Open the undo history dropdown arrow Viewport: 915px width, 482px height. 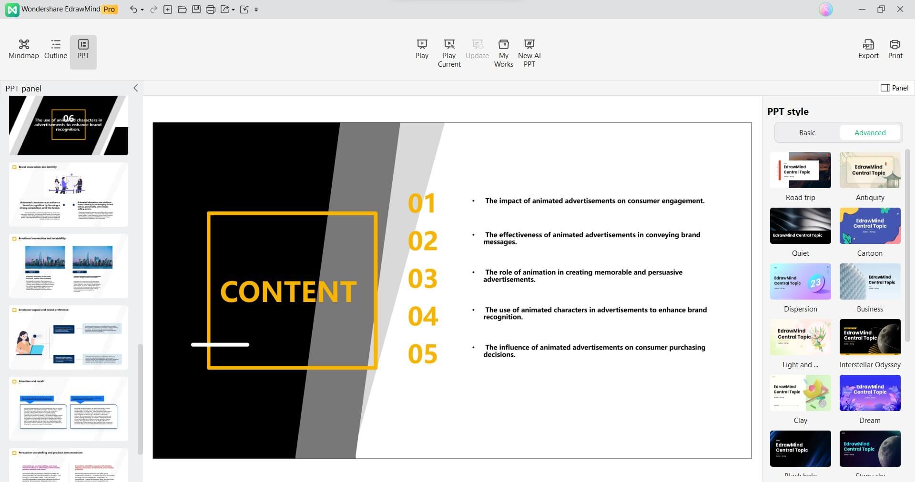click(142, 10)
